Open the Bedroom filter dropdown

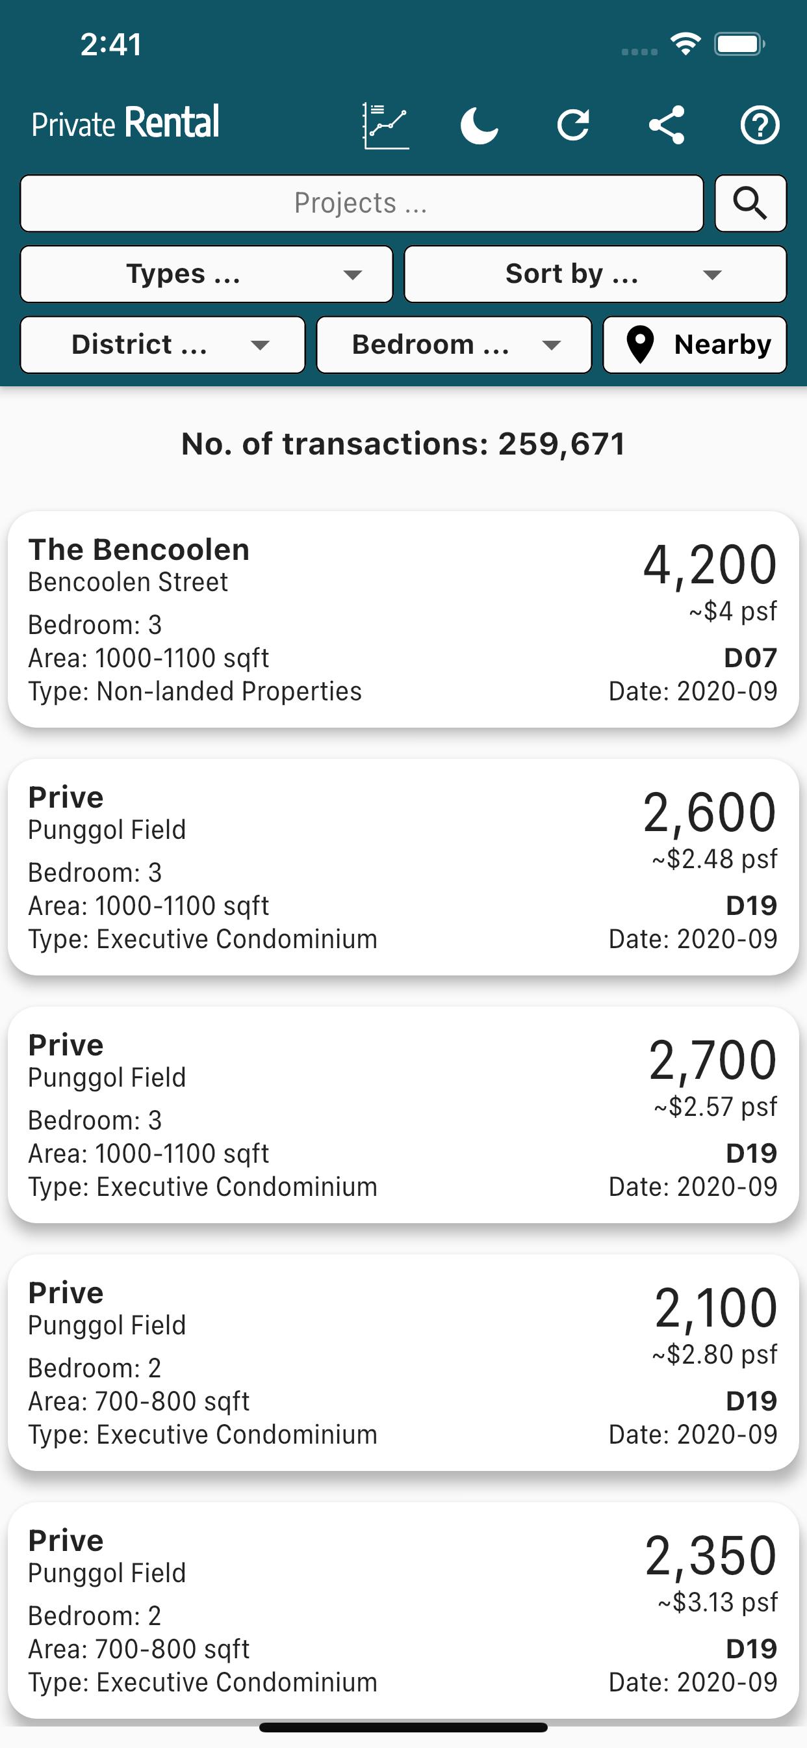tap(454, 345)
